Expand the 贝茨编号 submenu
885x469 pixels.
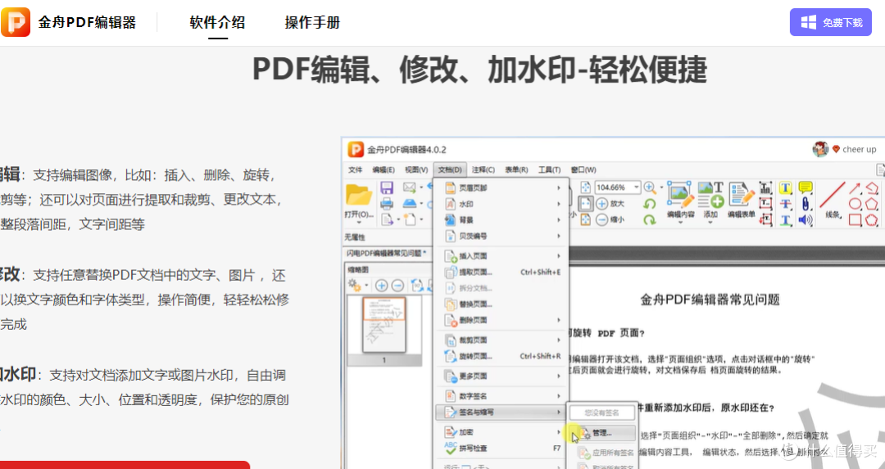pyautogui.click(x=501, y=237)
